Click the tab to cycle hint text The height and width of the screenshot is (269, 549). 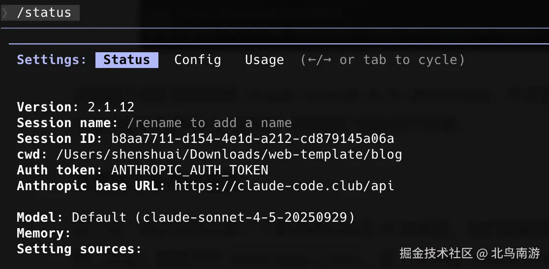pyautogui.click(x=382, y=60)
